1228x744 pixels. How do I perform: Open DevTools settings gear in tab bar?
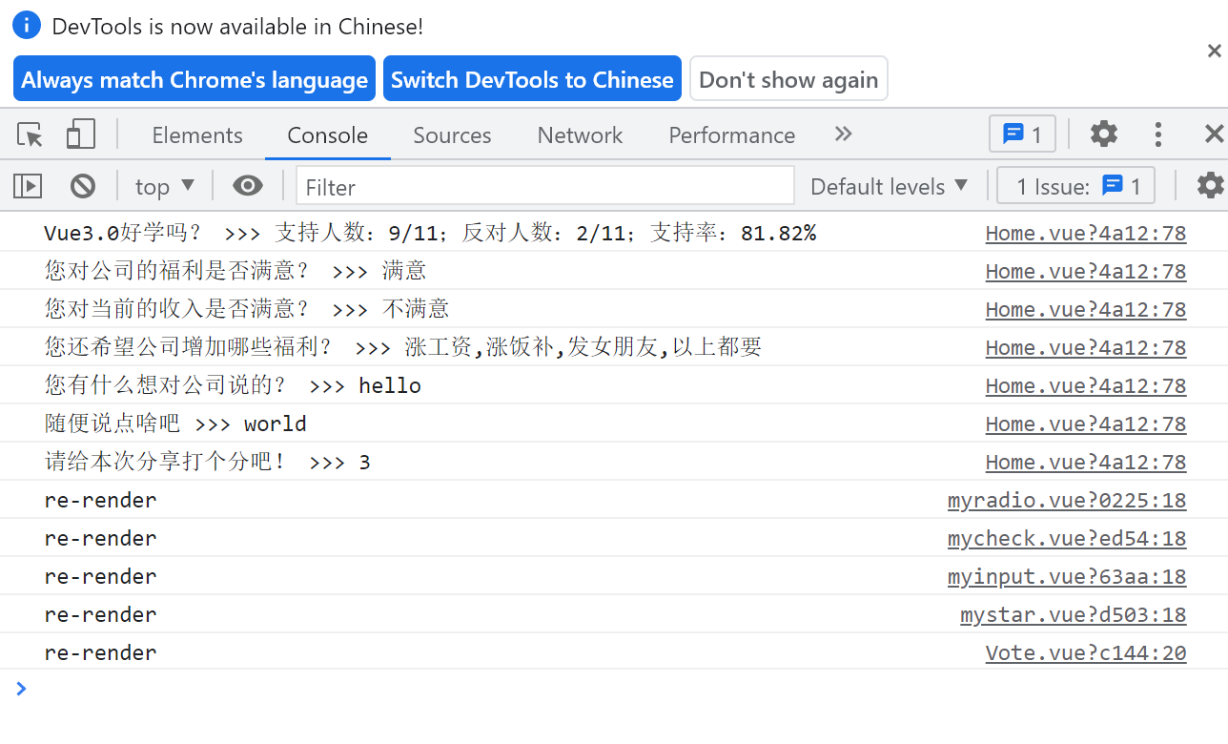pyautogui.click(x=1104, y=134)
